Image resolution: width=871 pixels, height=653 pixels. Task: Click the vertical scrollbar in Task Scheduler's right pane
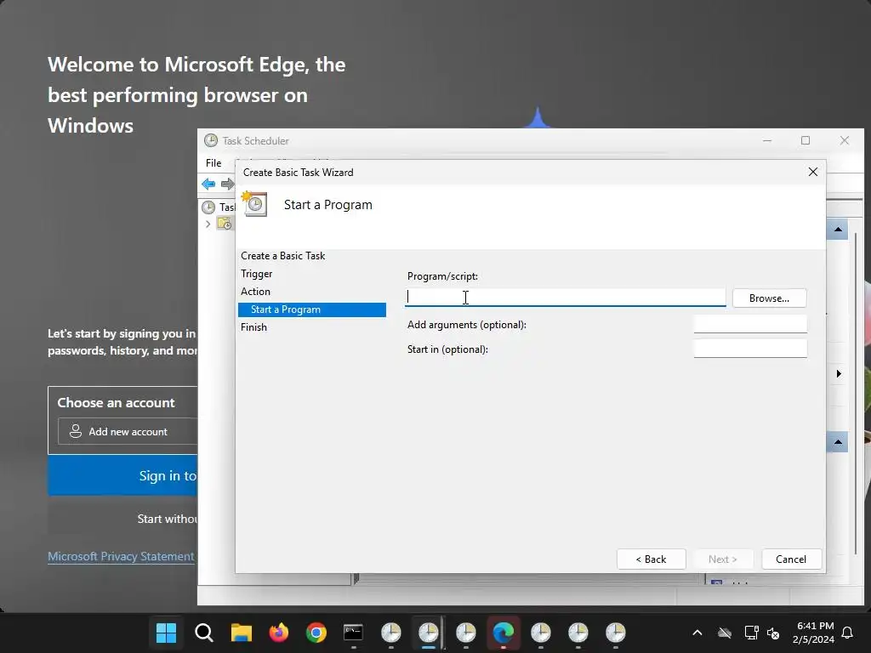856,392
